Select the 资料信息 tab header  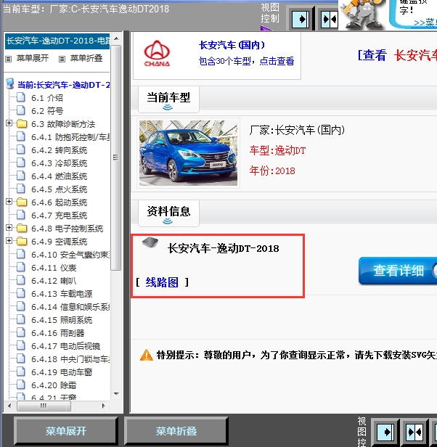(x=168, y=214)
